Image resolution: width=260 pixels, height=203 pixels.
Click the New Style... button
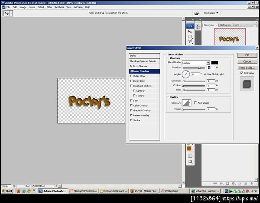247,68
